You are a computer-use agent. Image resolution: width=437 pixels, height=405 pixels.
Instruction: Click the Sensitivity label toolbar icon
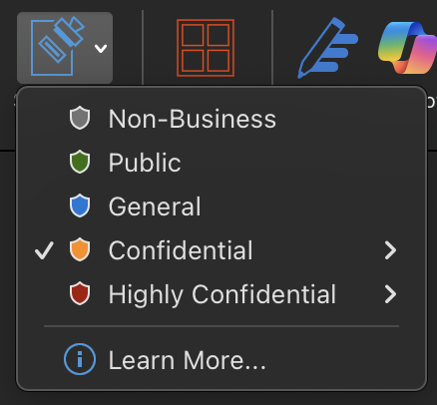(x=57, y=47)
